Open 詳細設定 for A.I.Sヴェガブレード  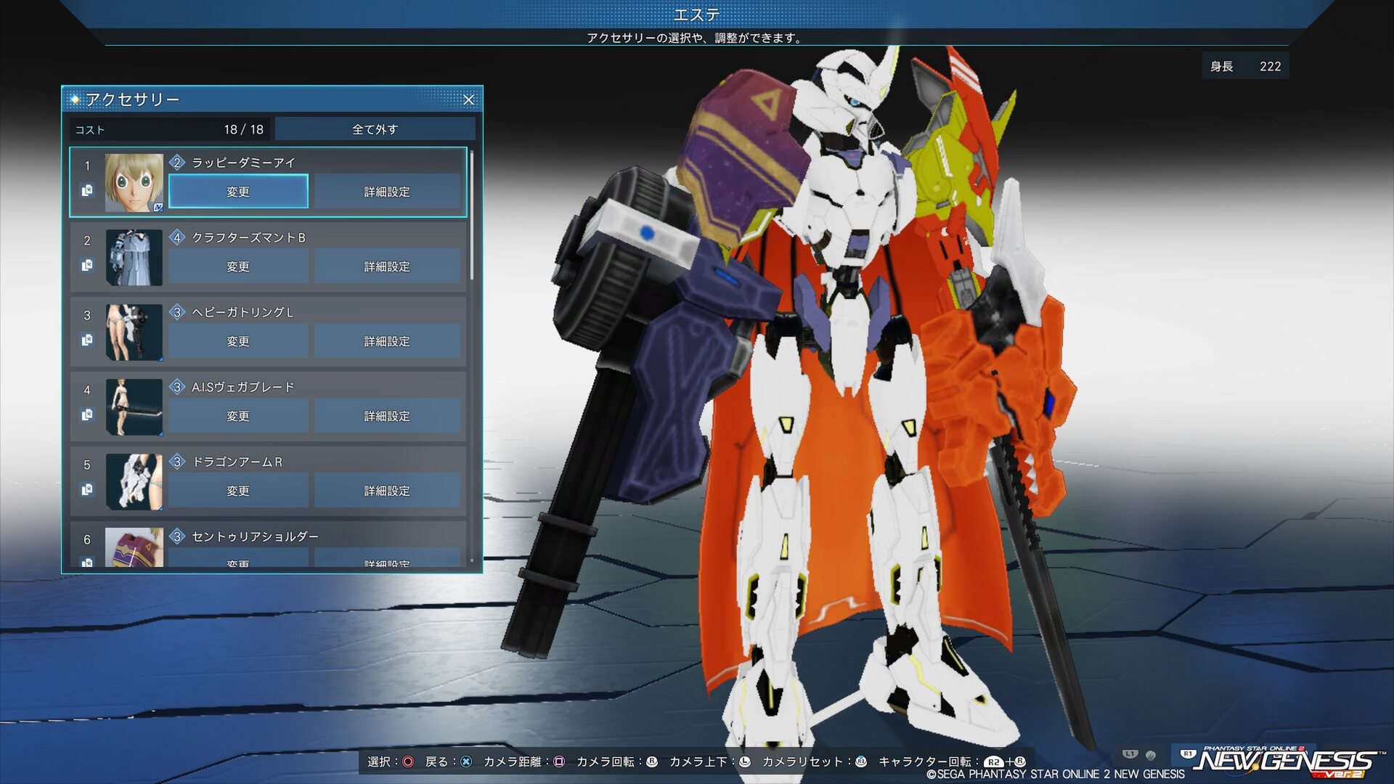(x=387, y=416)
